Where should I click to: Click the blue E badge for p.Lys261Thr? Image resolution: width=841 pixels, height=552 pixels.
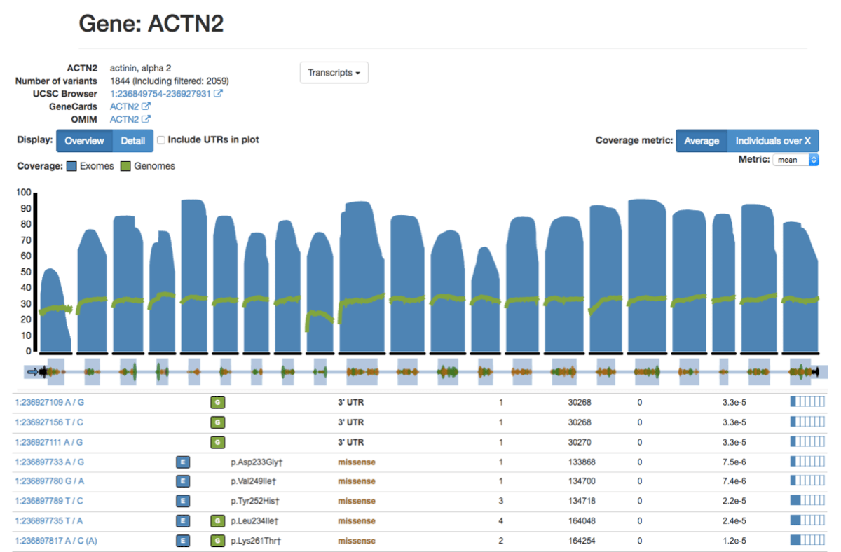pos(182,540)
